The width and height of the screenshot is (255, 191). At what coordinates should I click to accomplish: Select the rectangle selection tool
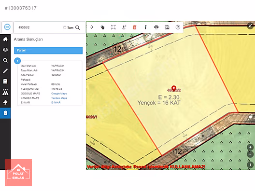113,27
